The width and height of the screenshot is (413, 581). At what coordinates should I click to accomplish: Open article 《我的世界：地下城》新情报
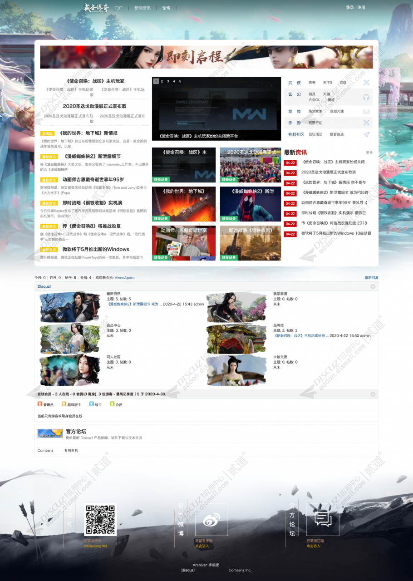pos(88,133)
